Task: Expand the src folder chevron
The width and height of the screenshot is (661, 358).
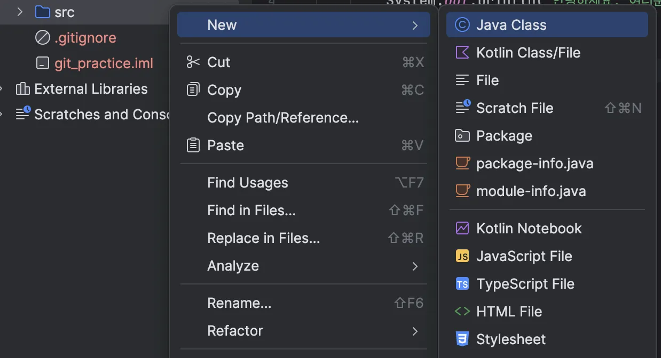Action: (x=20, y=12)
